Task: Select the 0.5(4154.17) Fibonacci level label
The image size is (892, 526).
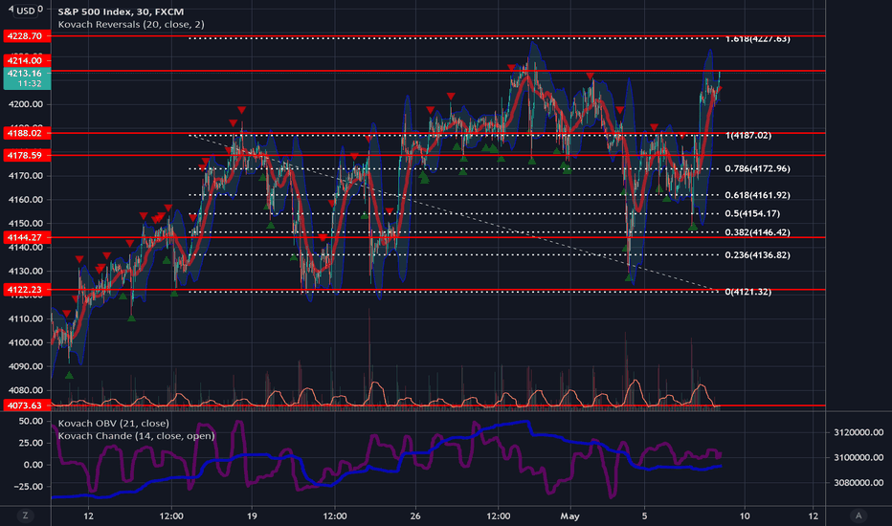Action: click(752, 213)
